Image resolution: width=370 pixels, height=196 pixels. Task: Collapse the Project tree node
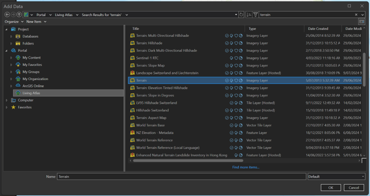coord(7,29)
